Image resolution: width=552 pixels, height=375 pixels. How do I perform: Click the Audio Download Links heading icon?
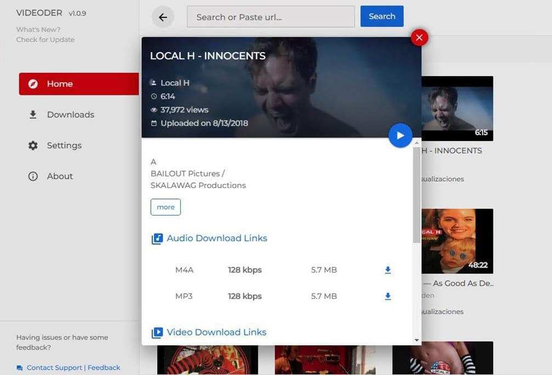tap(157, 238)
